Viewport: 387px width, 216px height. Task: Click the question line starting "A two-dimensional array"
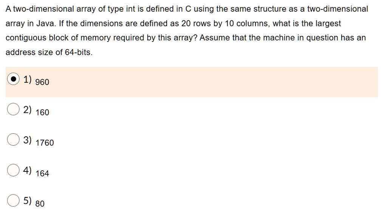point(187,9)
